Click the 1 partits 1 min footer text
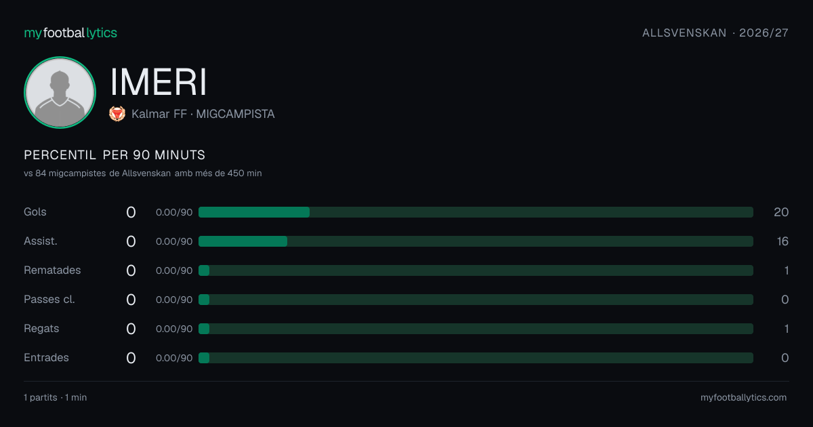 (56, 398)
